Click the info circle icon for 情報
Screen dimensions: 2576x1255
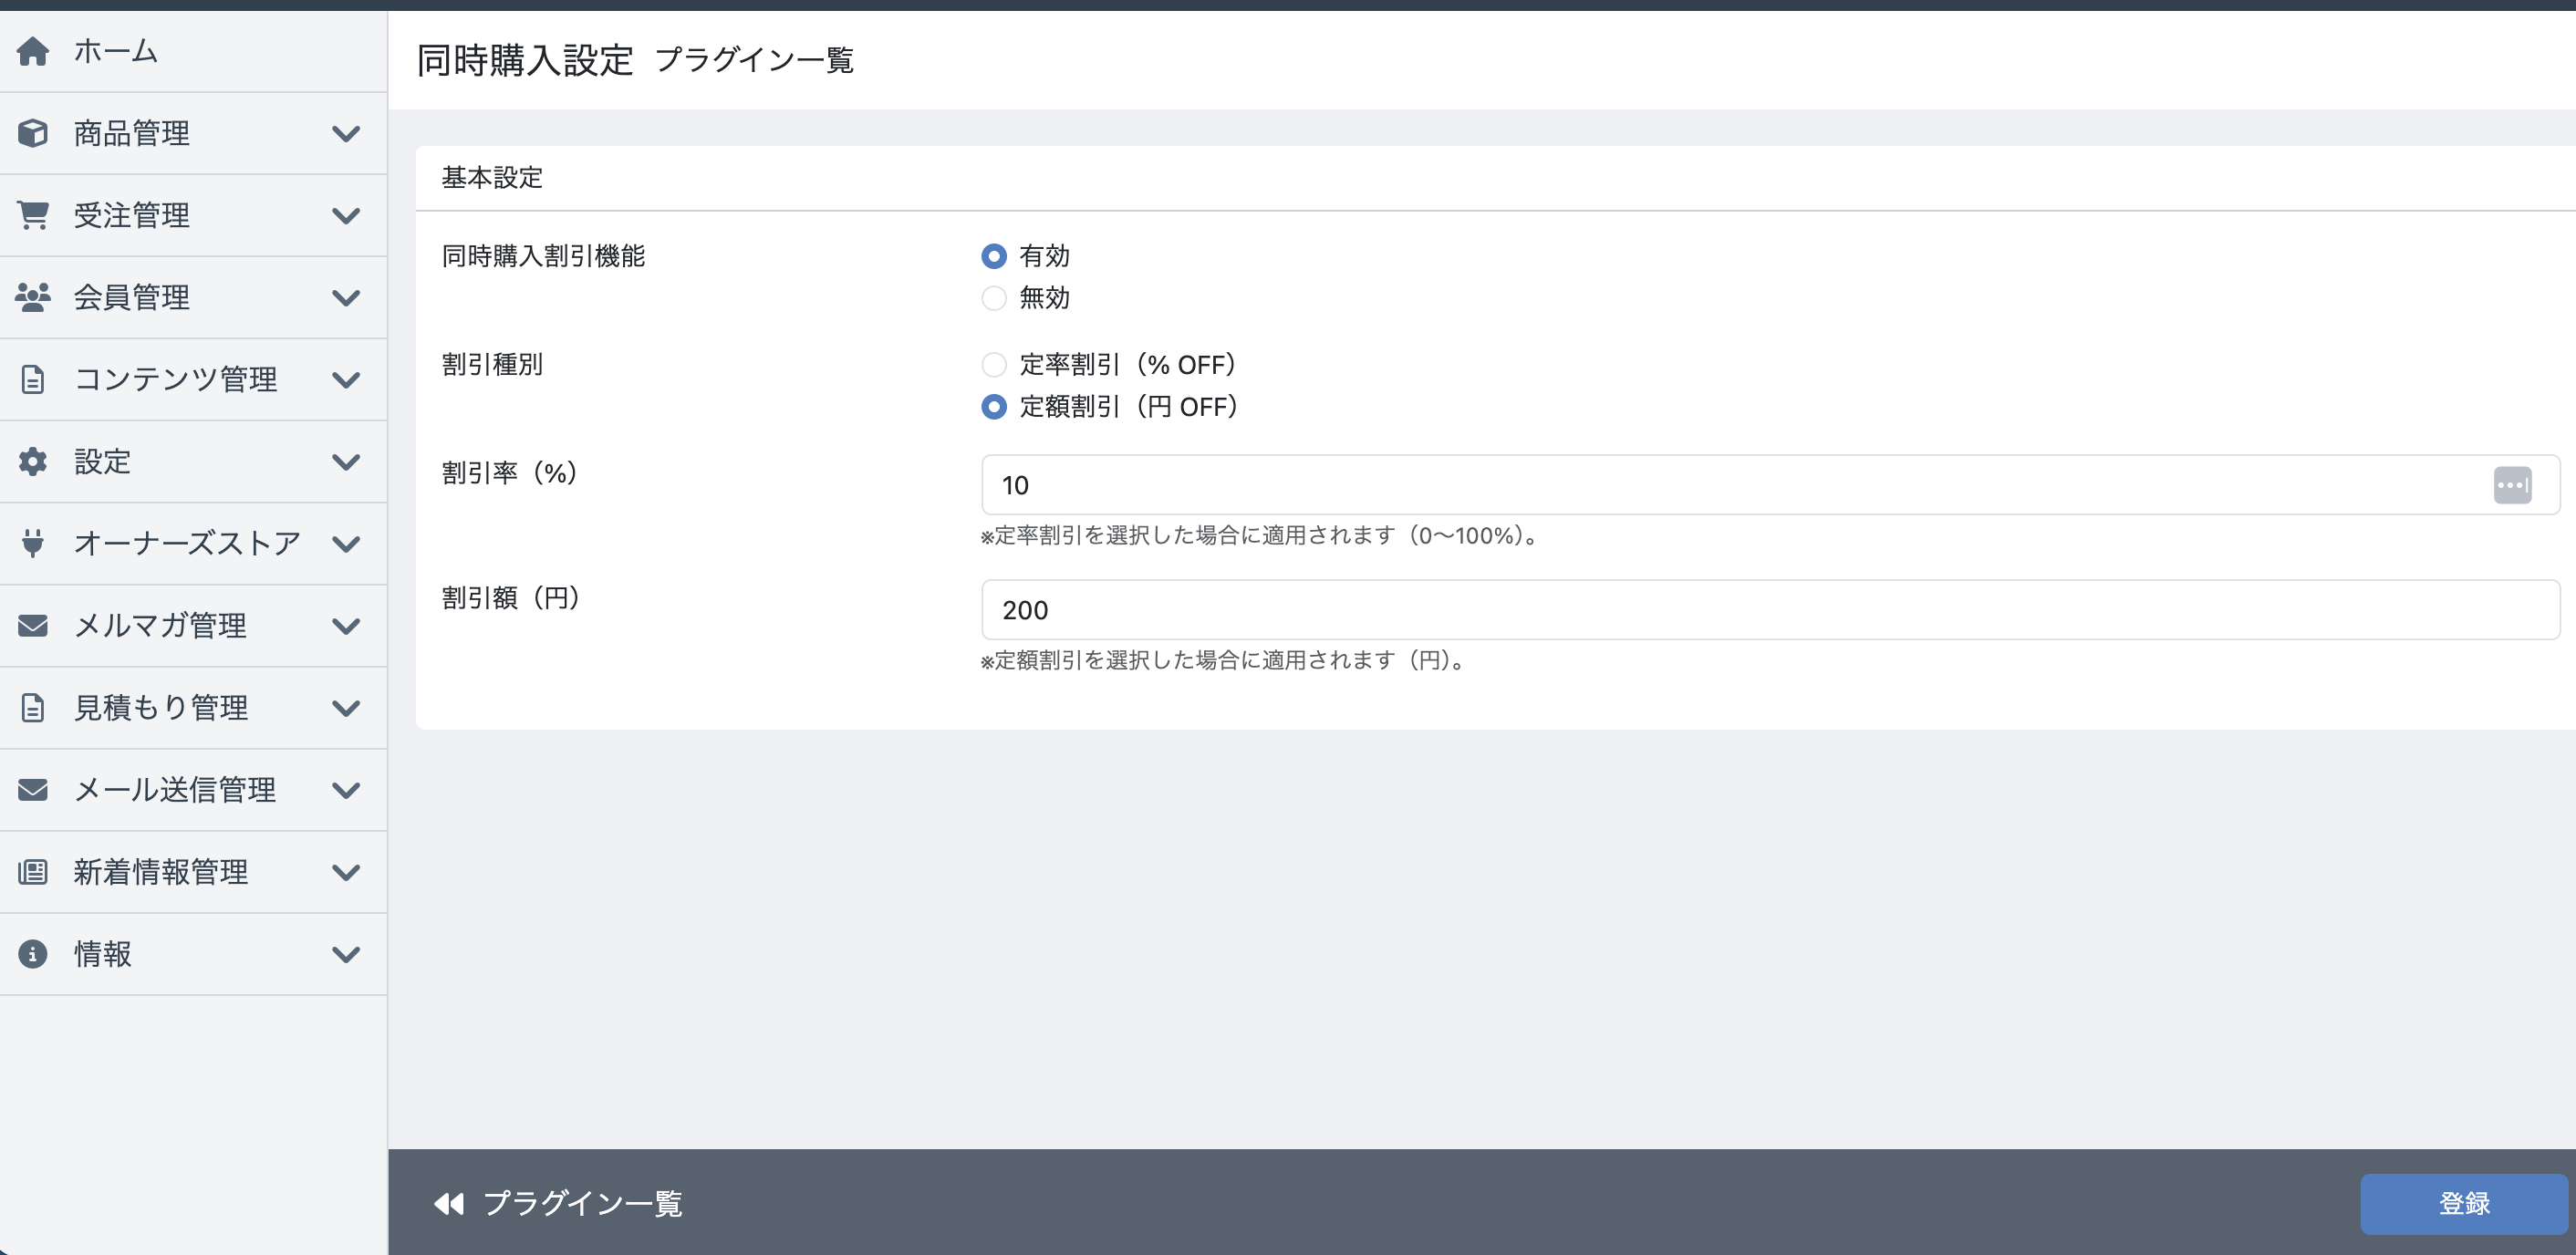click(33, 953)
